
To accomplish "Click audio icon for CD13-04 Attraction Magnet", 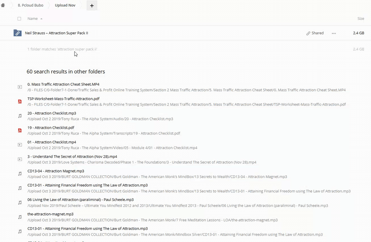I will pos(20,174).
